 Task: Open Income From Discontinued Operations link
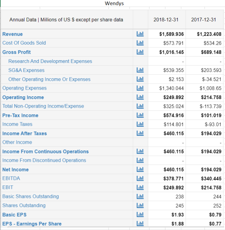pyautogui.click(x=44, y=160)
